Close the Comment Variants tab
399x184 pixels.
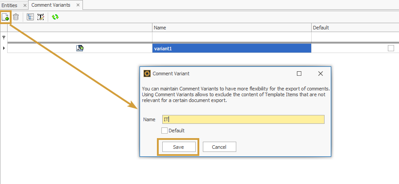point(78,5)
